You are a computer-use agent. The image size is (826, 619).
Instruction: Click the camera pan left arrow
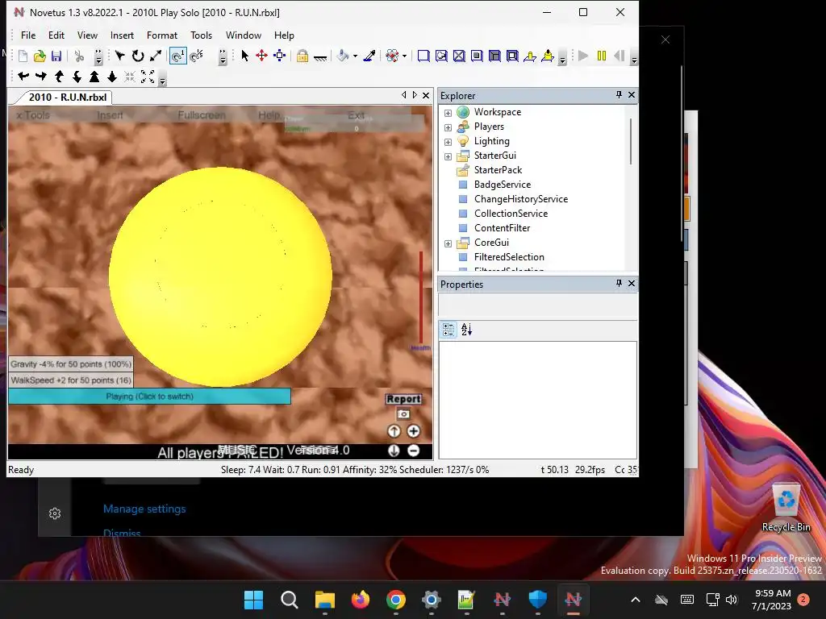23,77
